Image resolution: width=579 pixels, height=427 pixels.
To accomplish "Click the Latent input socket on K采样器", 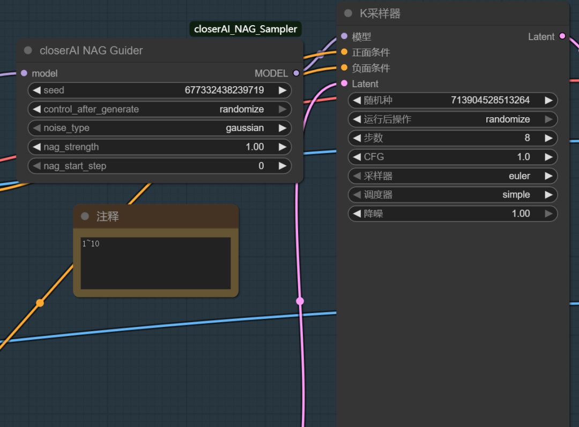I will (x=344, y=83).
